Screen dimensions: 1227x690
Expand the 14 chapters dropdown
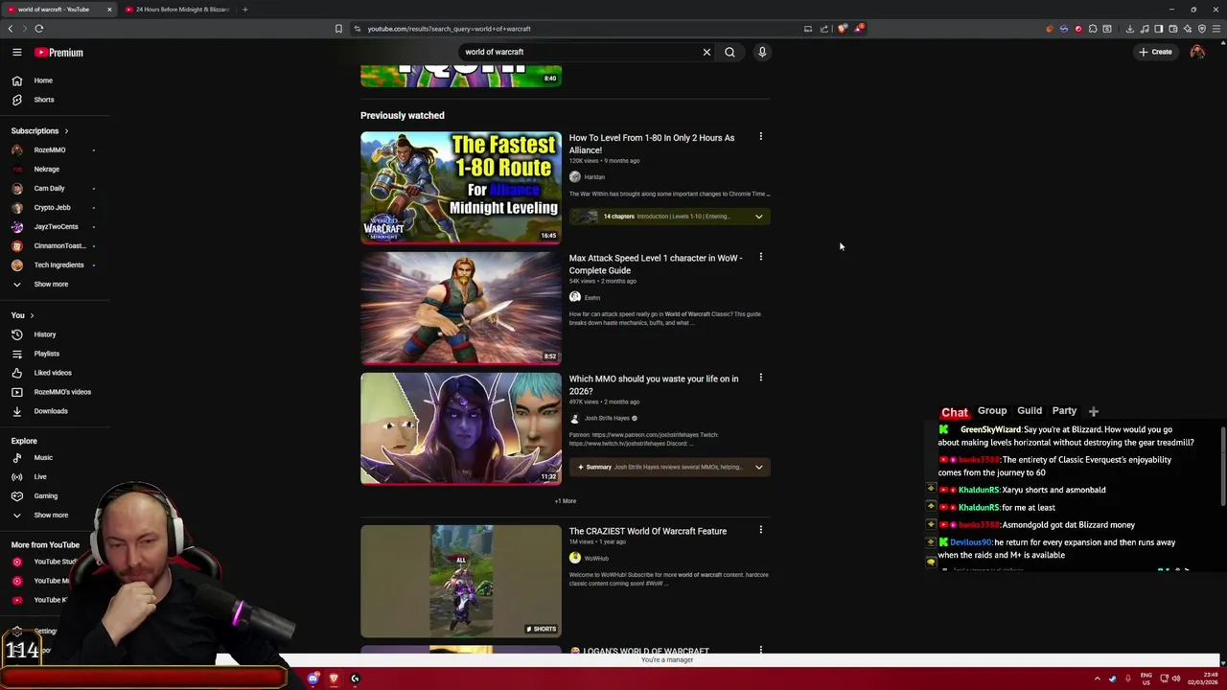[x=669, y=217]
